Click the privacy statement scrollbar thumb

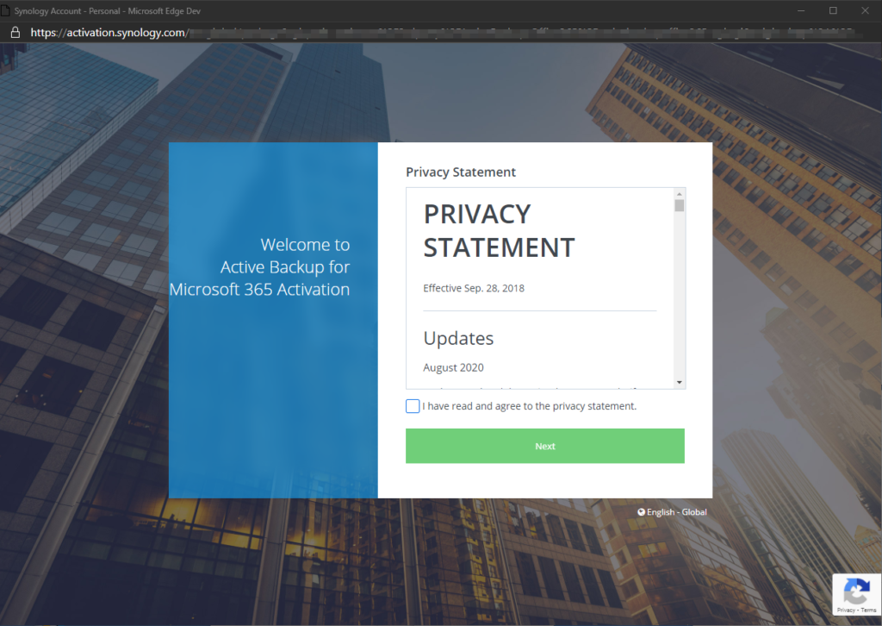pyautogui.click(x=680, y=205)
